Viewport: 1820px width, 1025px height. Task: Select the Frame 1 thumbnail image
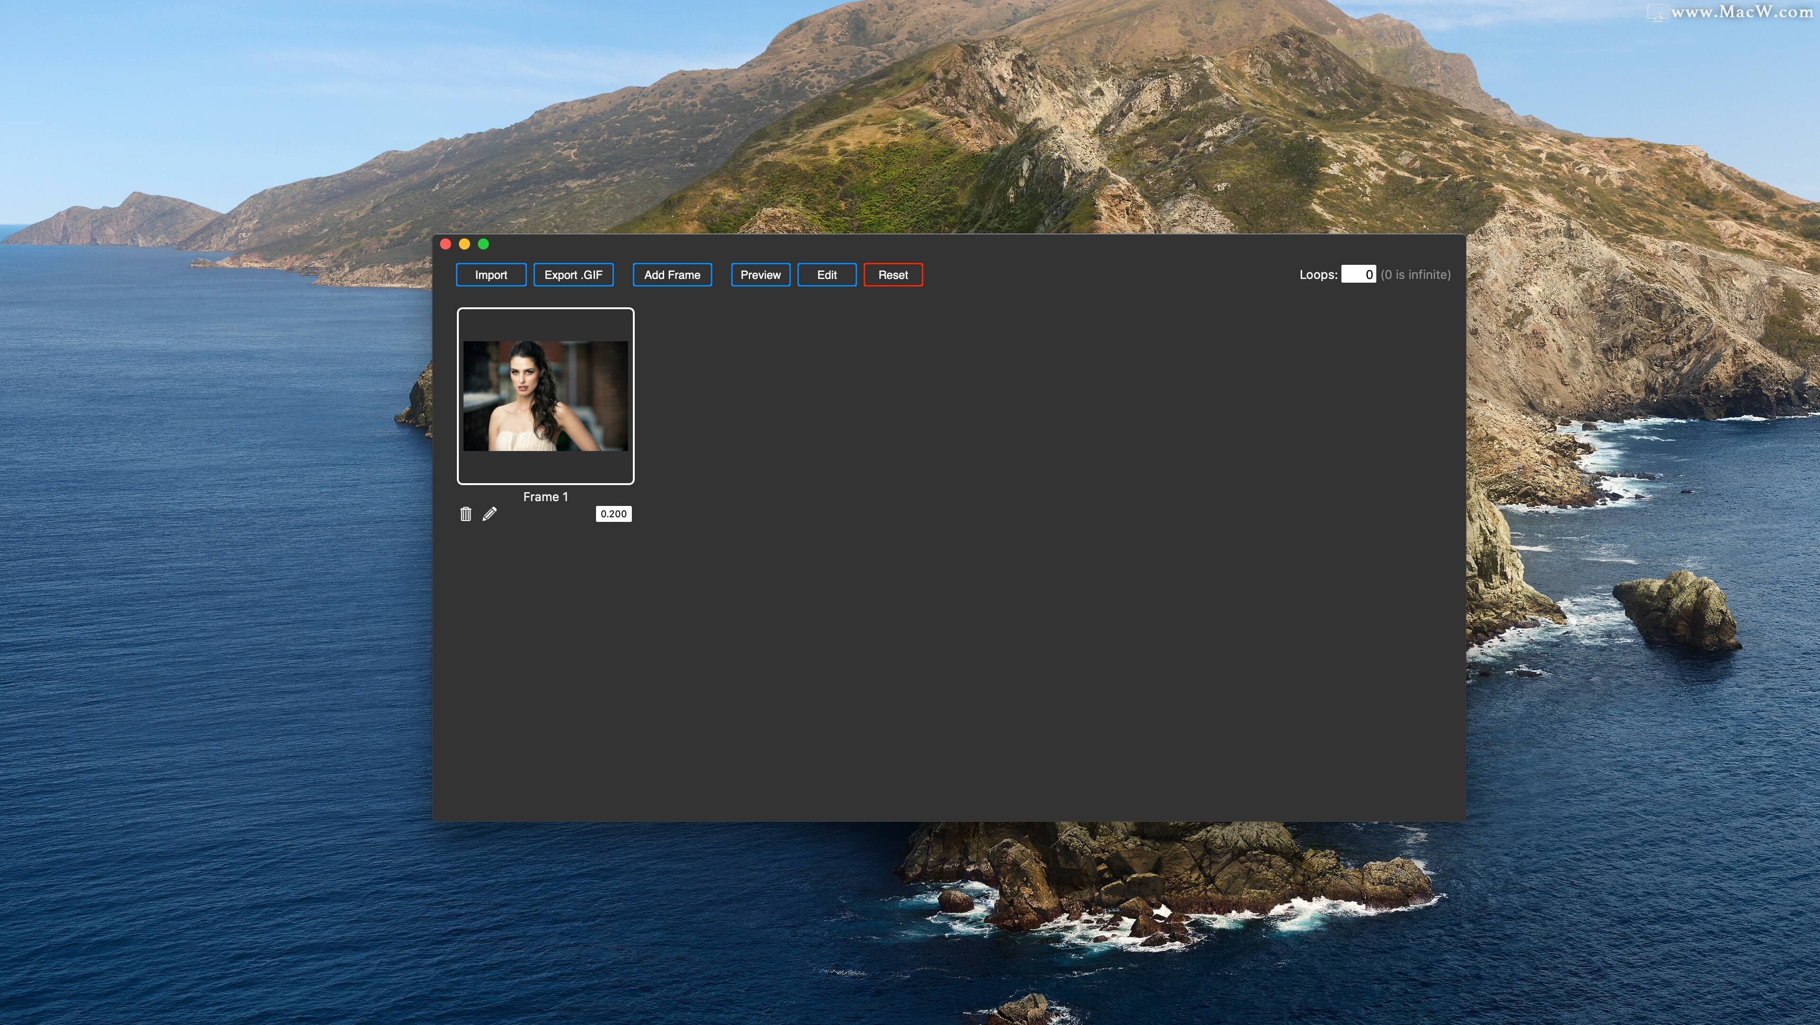point(545,396)
